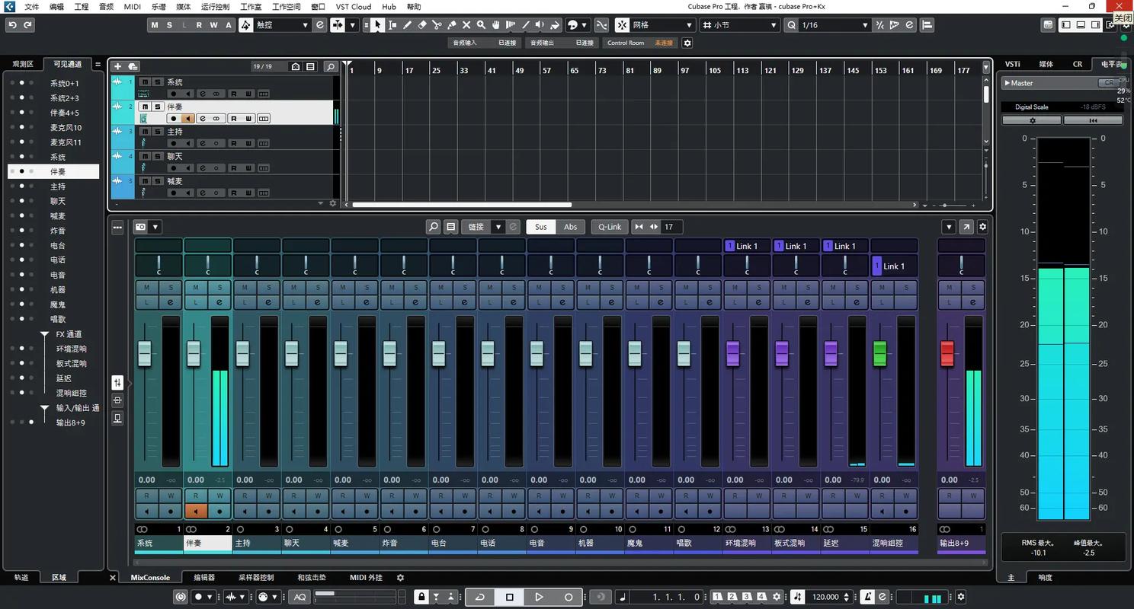Switch to the 采样器控制 tab
1134x609 pixels.
[x=255, y=578]
